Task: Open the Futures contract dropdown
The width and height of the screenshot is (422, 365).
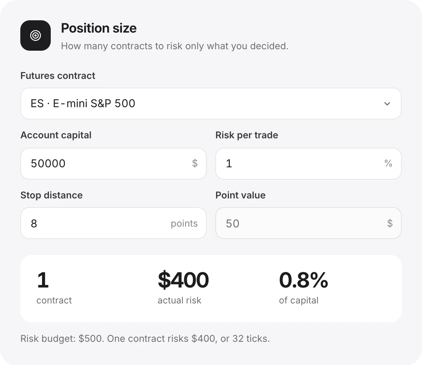Action: point(211,104)
